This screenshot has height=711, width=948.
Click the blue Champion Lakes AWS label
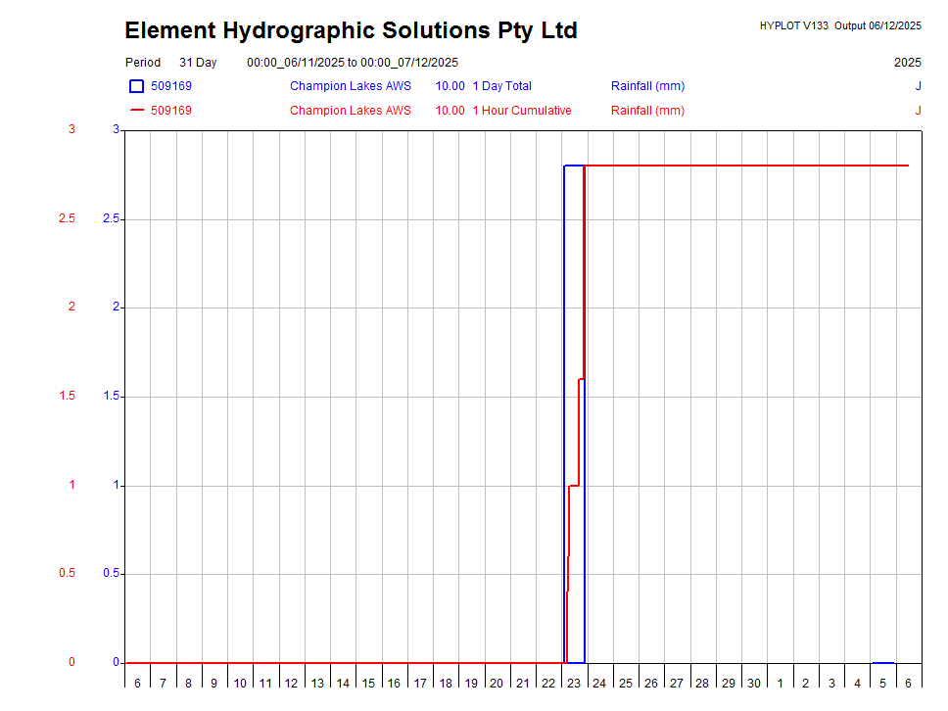point(350,86)
